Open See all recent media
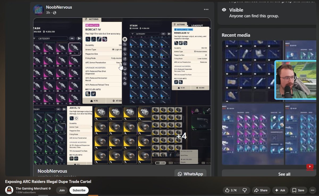 pyautogui.click(x=284, y=174)
